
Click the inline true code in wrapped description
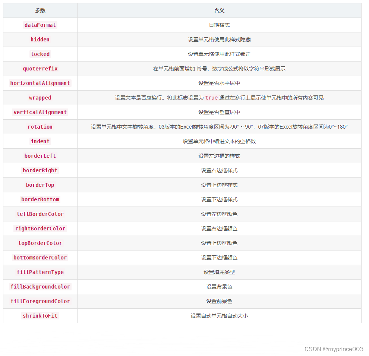tap(211, 98)
